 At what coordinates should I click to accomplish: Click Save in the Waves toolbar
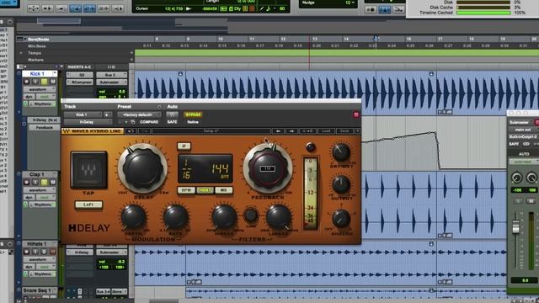tap(344, 131)
